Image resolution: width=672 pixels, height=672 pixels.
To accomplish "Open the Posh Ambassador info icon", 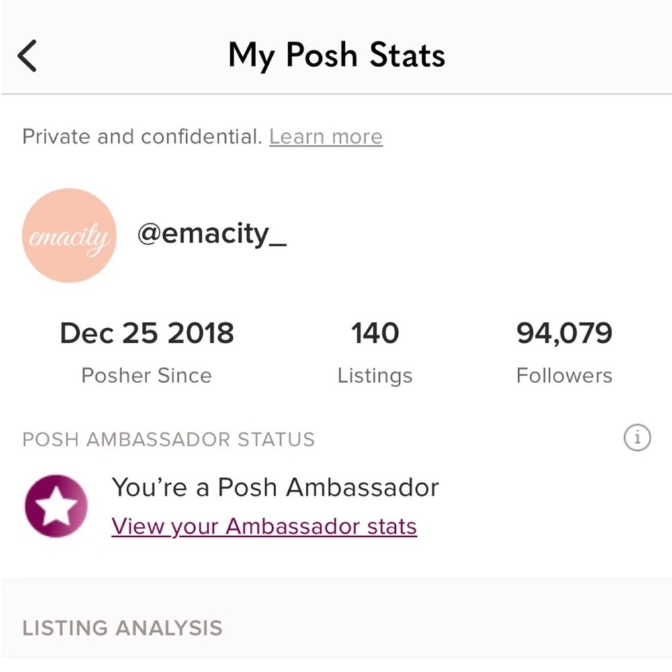I will (x=637, y=438).
